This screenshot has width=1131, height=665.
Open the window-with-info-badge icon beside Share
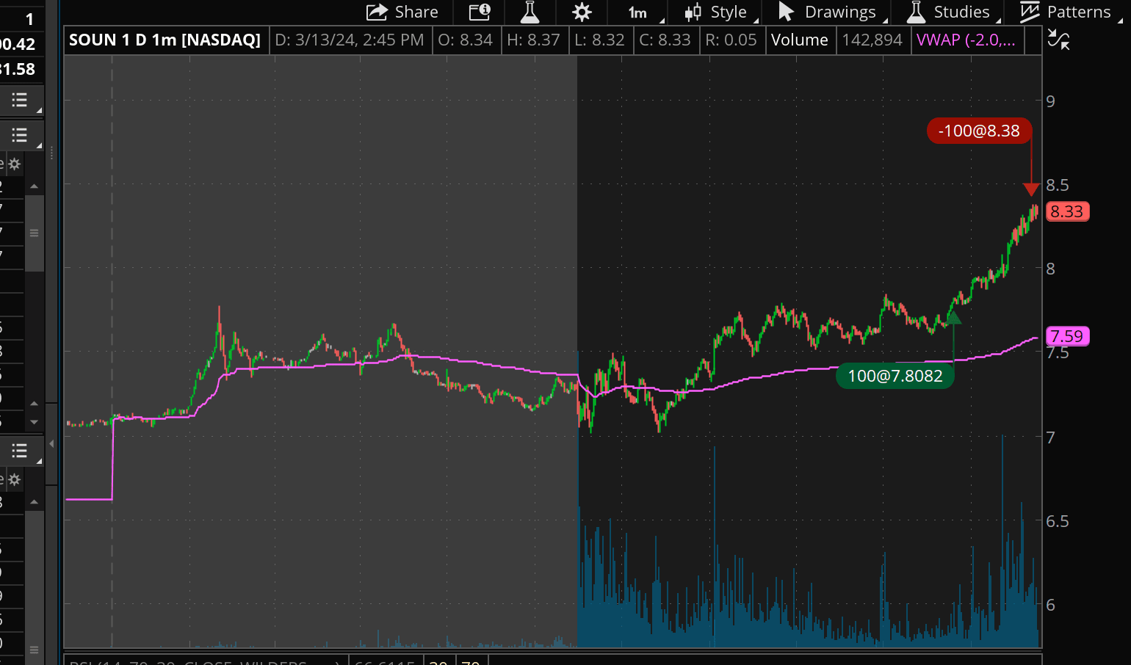click(x=480, y=12)
